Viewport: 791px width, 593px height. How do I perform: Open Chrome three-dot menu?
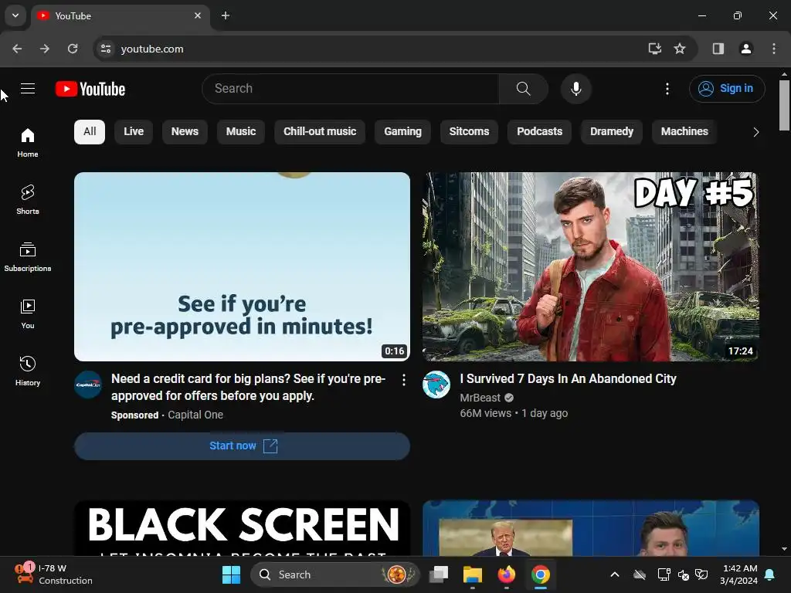774,49
